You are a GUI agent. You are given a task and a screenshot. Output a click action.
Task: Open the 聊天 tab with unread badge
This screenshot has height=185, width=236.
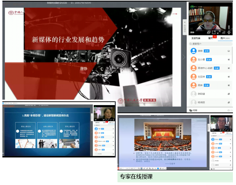pyautogui.click(x=211, y=38)
